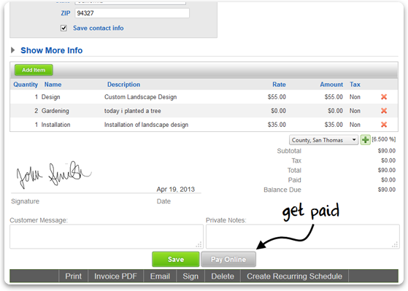This screenshot has height=291, width=408.
Task: Click the Tax column header
Action: click(355, 85)
